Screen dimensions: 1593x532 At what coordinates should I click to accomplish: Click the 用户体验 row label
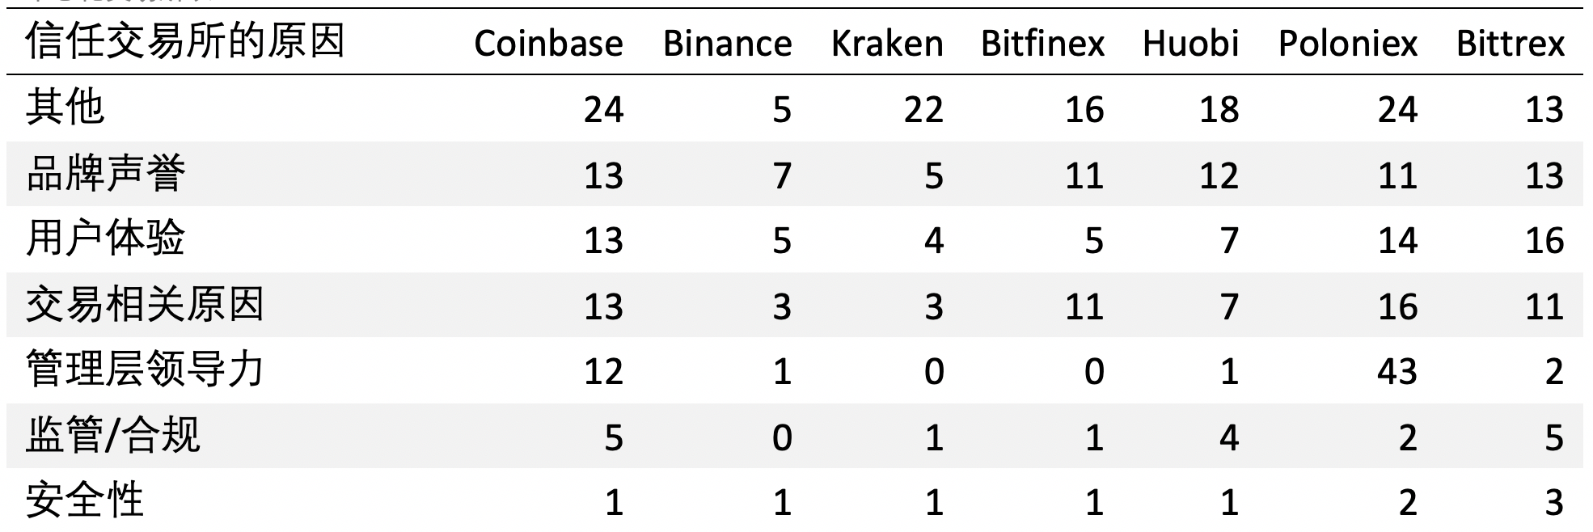pyautogui.click(x=105, y=239)
